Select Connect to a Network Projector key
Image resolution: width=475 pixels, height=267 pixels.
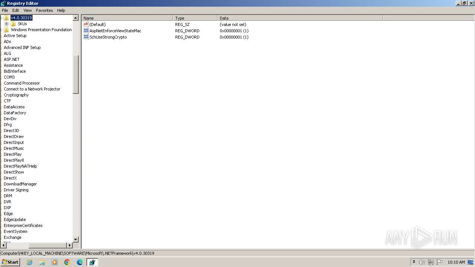(x=32, y=89)
